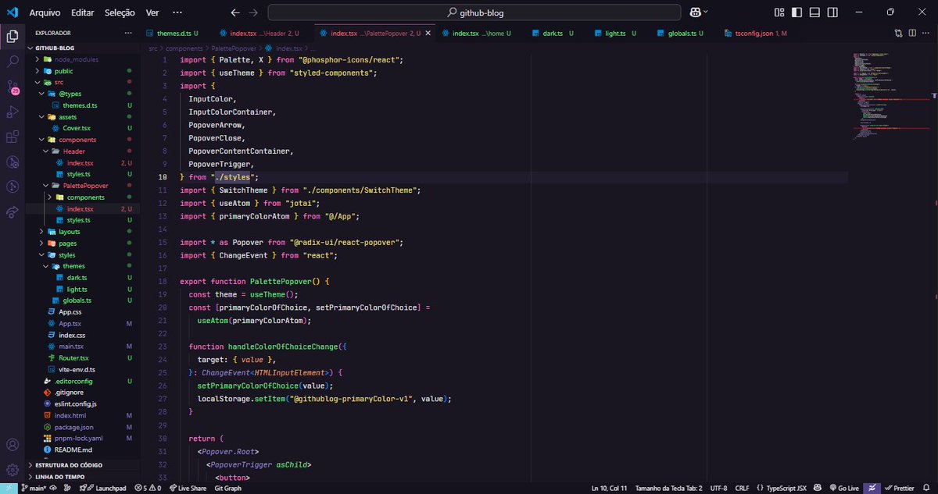Open the Extensions view in activity bar
Image resolution: width=938 pixels, height=494 pixels.
(13, 137)
